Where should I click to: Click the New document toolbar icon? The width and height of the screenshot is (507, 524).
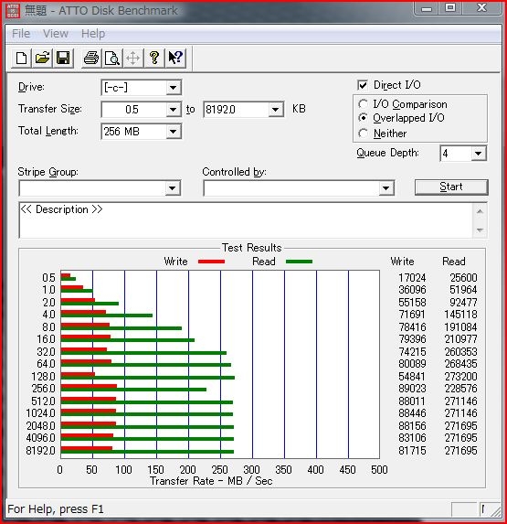click(22, 58)
